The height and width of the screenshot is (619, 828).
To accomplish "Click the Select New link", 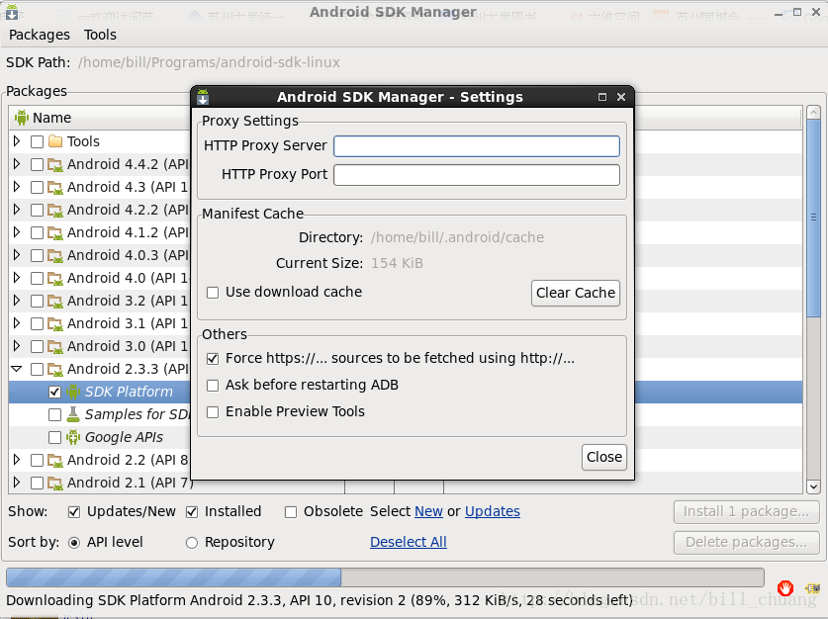I will click(428, 511).
